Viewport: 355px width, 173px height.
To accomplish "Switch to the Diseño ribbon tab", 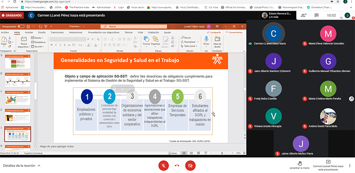I will (x=42, y=32).
